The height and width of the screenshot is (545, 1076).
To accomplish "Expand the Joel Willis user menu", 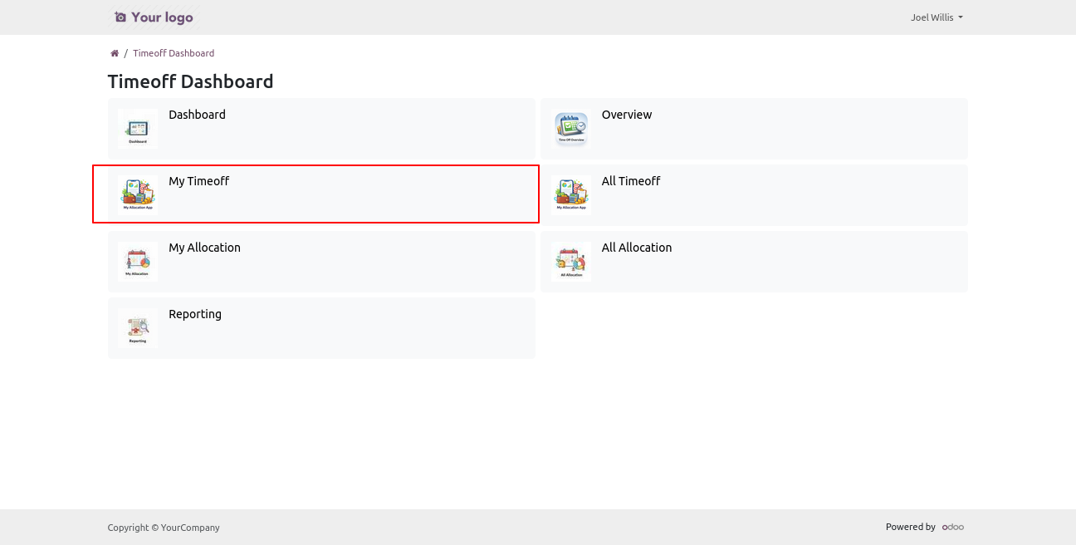I will click(x=937, y=17).
